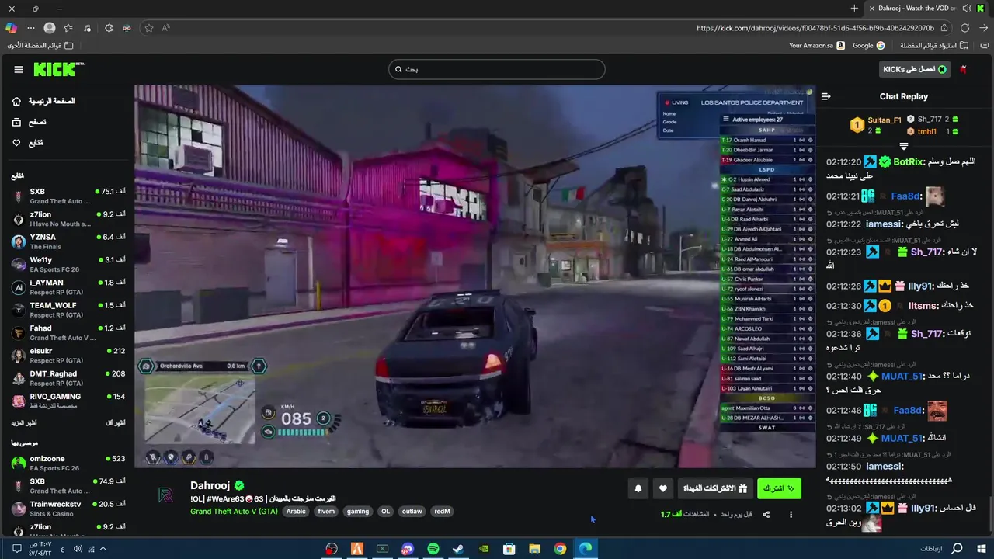994x559 pixels.
Task: Open Trainwreckstv in recommended list
Action: [x=68, y=509]
